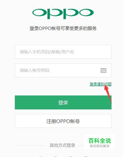Click the 登录OPPO帐号可享受更多的服务 heading
The height and width of the screenshot is (157, 123).
[x=63, y=28]
